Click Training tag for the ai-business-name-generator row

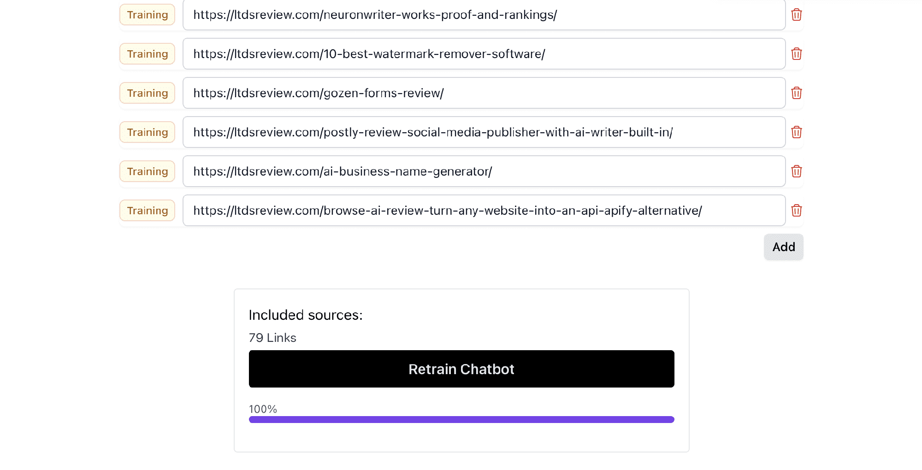tap(148, 171)
